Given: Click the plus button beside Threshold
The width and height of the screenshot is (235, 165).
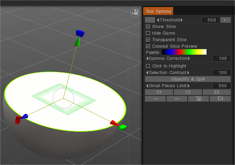Looking at the screenshot, I should click(225, 20).
